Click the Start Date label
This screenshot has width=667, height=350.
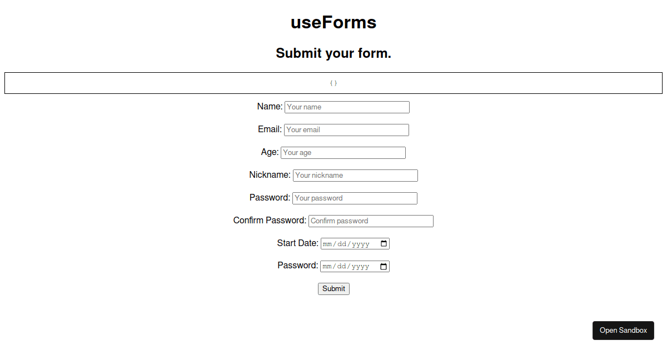(x=298, y=243)
